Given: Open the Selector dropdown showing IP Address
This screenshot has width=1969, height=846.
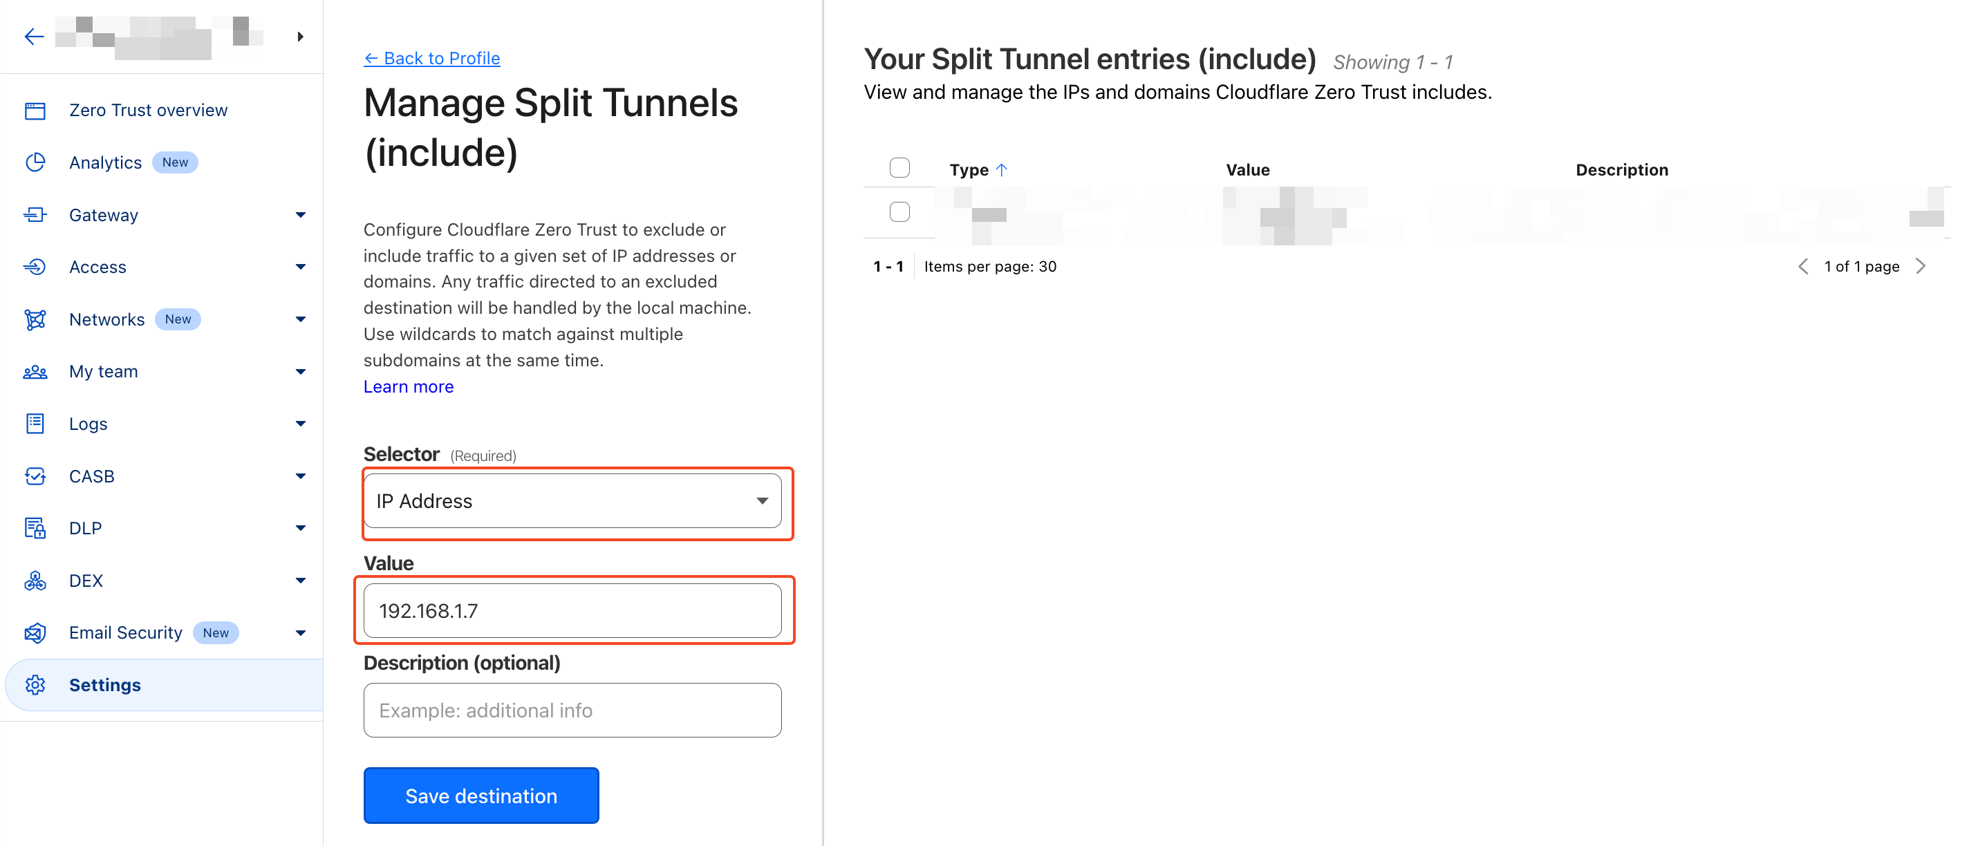Looking at the screenshot, I should (572, 501).
